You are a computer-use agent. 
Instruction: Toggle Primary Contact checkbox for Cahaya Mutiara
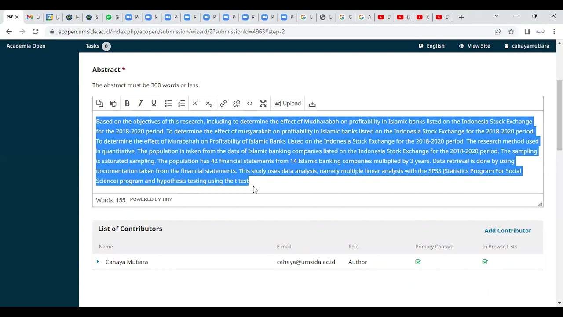pyautogui.click(x=418, y=262)
